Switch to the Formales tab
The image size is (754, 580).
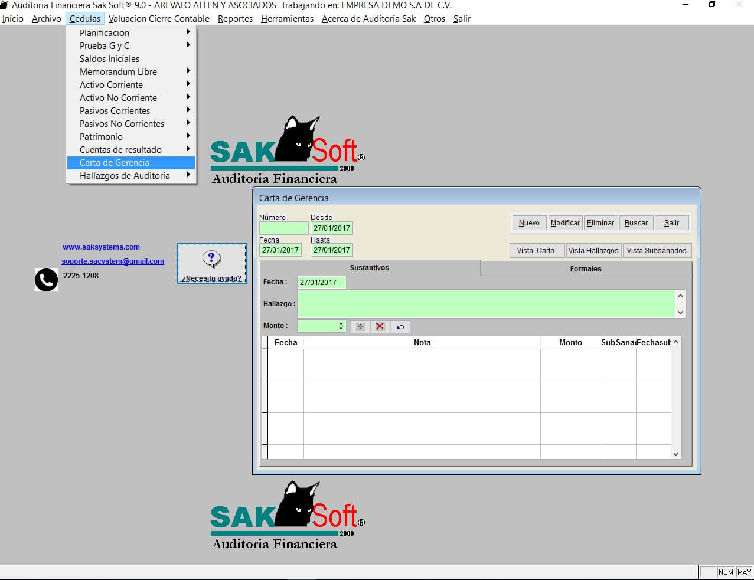(586, 269)
